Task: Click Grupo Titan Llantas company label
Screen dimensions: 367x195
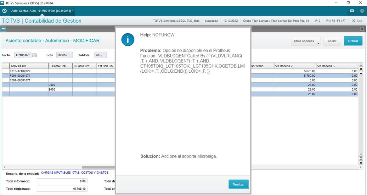Action: (276, 21)
